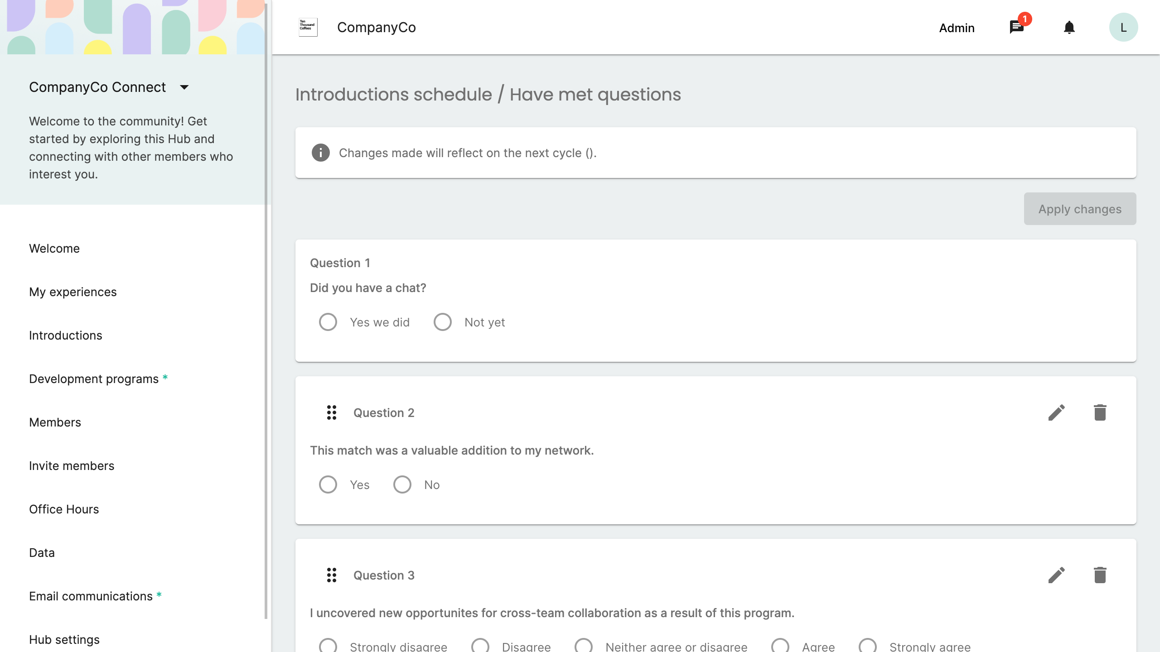Open Hub settings in the sidebar

click(64, 640)
